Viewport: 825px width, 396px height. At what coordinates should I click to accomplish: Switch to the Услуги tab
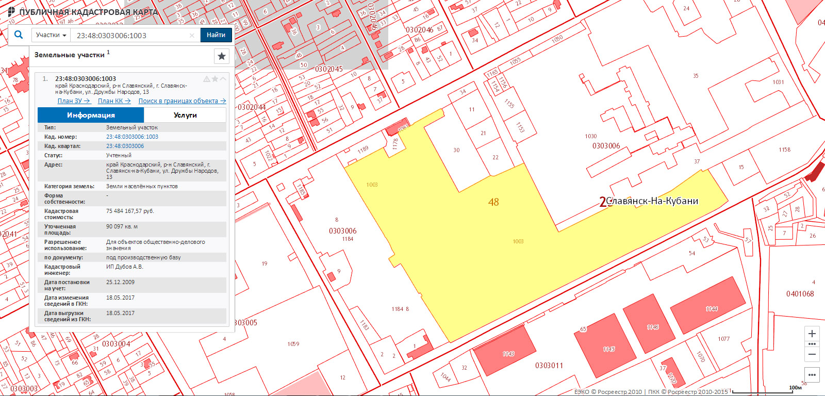tap(185, 115)
